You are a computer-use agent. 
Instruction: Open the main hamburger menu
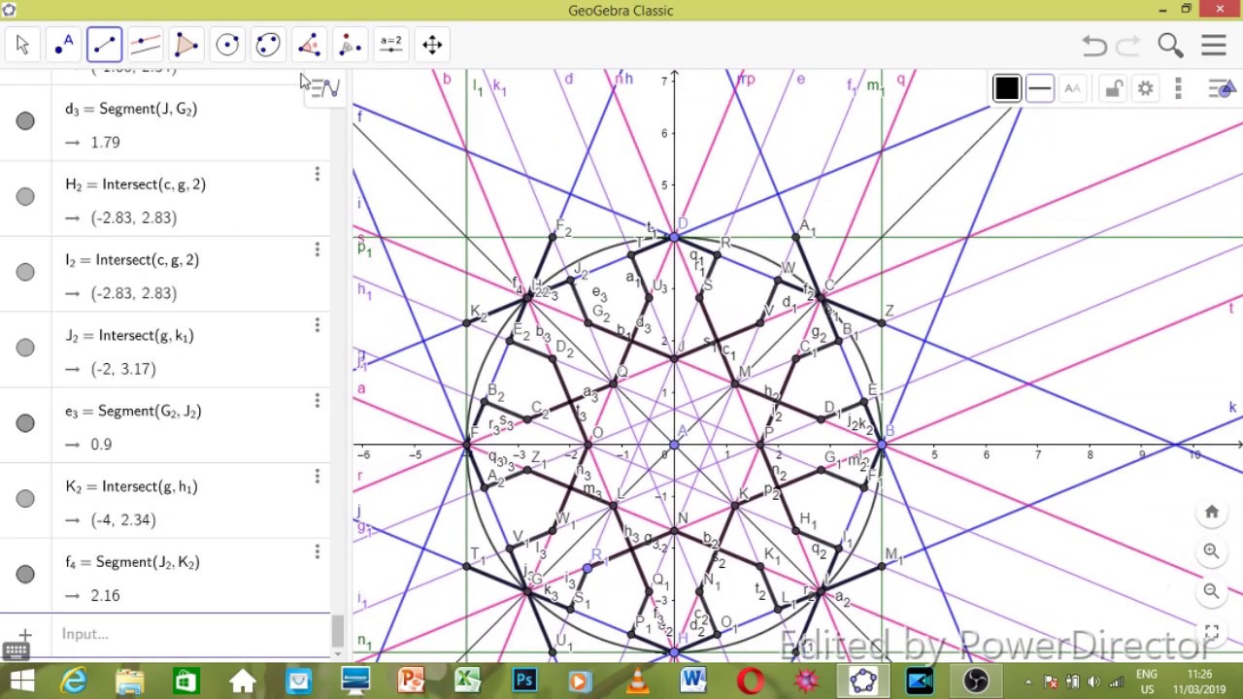click(1214, 45)
